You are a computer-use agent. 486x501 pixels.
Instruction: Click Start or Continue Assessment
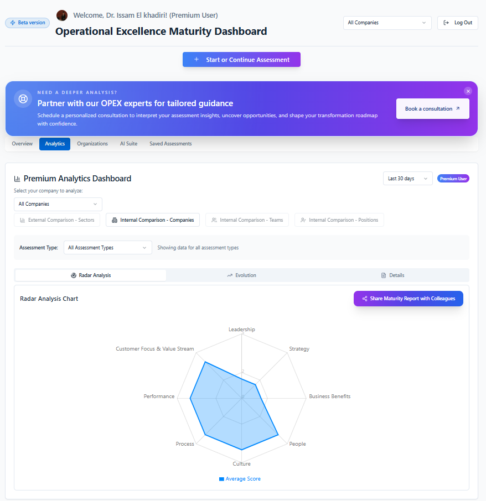pos(241,59)
